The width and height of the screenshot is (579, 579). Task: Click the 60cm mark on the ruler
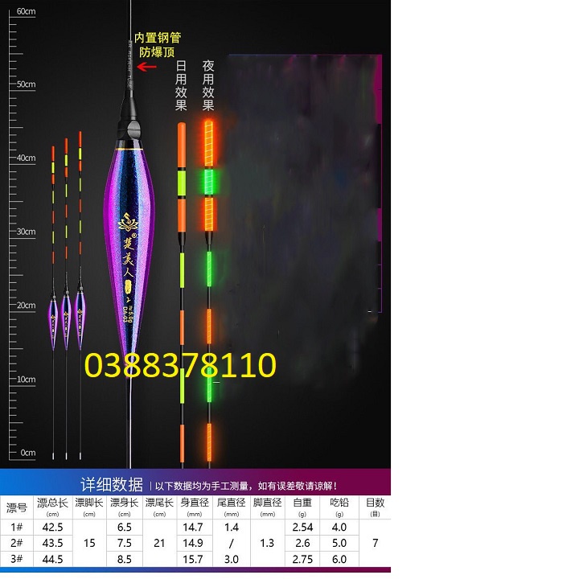pyautogui.click(x=26, y=11)
